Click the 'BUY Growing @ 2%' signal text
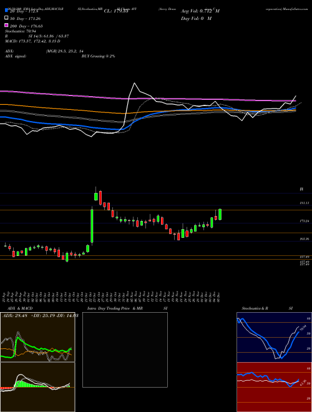This screenshot has width=312, height=412. (98, 56)
